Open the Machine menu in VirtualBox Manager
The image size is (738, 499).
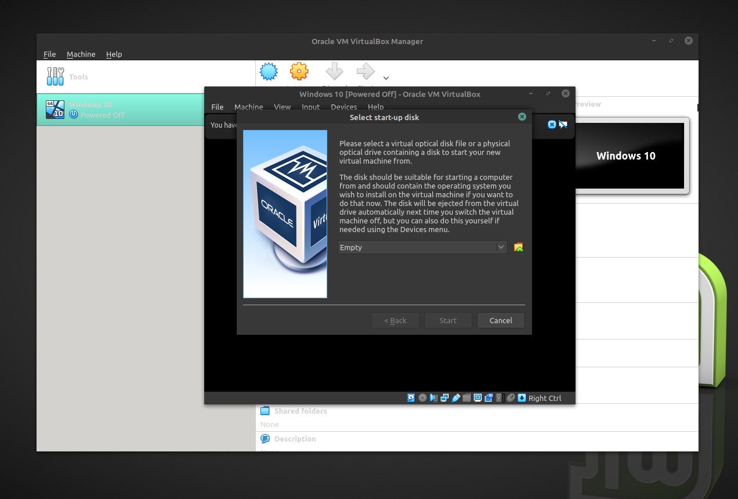(x=81, y=54)
